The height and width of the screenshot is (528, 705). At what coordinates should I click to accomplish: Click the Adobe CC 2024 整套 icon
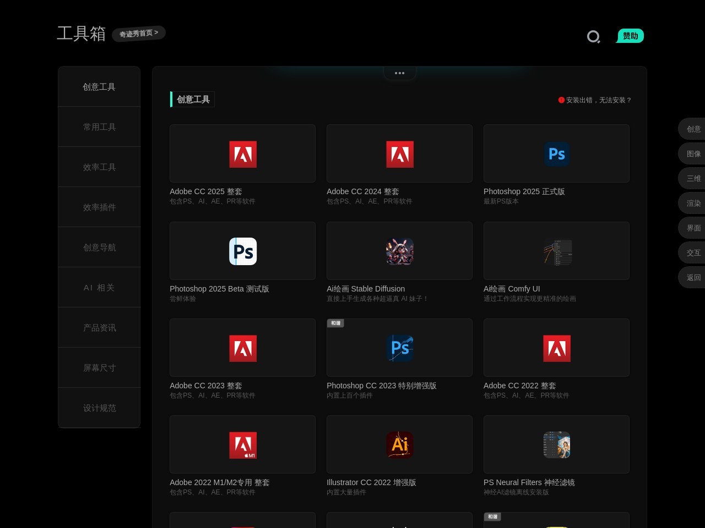click(x=400, y=155)
